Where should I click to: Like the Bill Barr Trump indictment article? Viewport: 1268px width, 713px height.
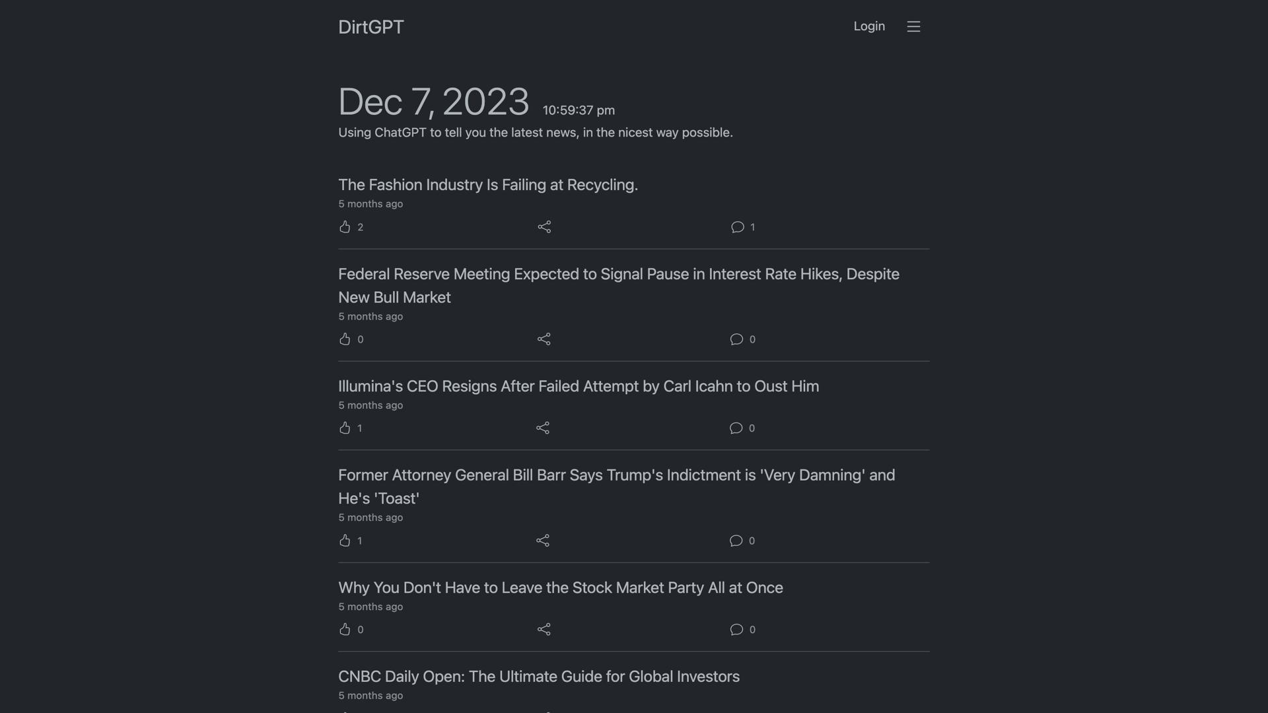click(345, 540)
